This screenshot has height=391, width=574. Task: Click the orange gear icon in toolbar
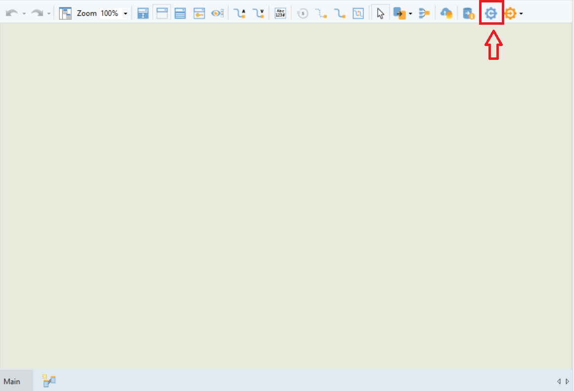[510, 13]
